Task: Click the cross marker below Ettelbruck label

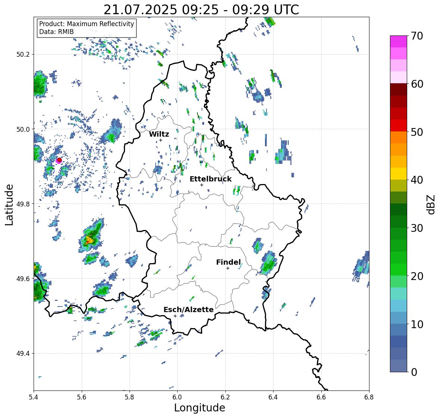Action: point(202,185)
